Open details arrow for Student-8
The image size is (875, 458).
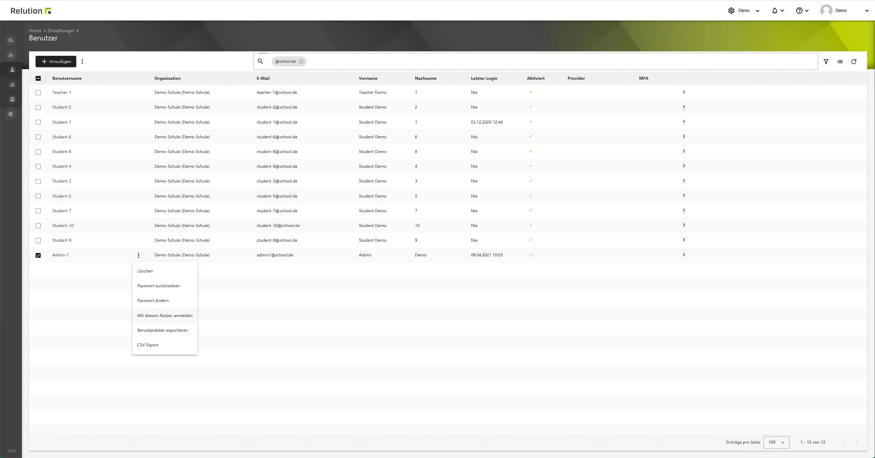684,151
